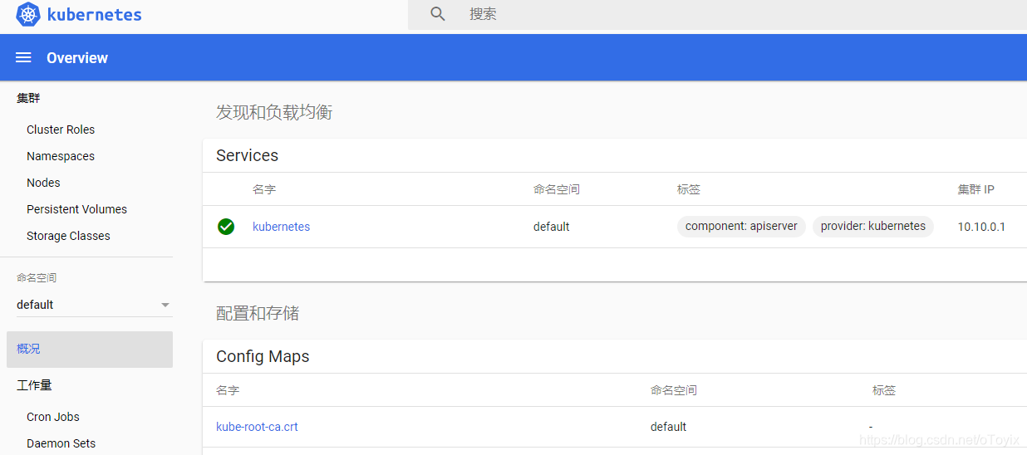
Task: Go to Nodes page
Action: click(x=43, y=183)
